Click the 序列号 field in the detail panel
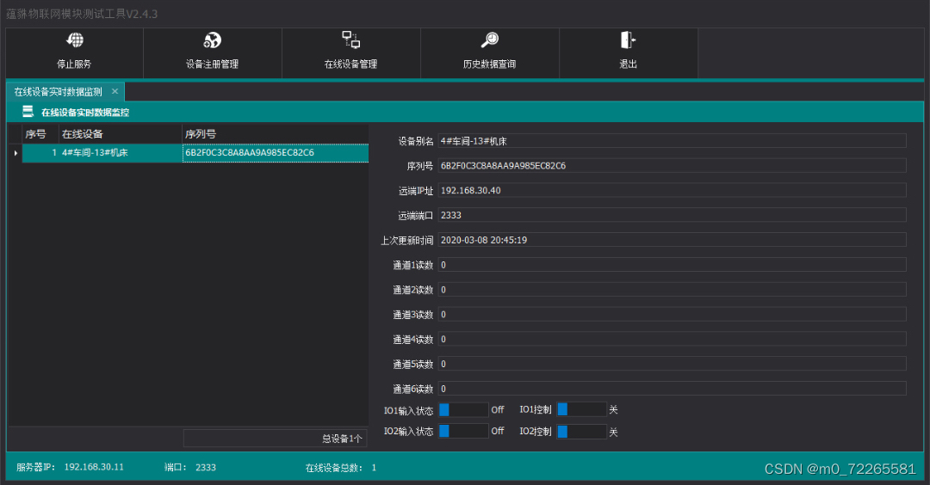 tap(672, 166)
